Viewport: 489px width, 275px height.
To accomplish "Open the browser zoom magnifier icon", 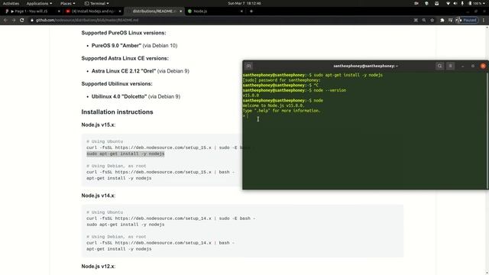I will [424, 20].
